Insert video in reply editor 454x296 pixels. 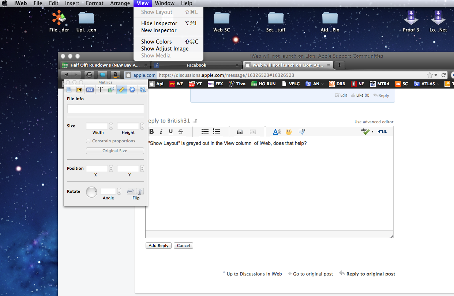[x=252, y=132]
